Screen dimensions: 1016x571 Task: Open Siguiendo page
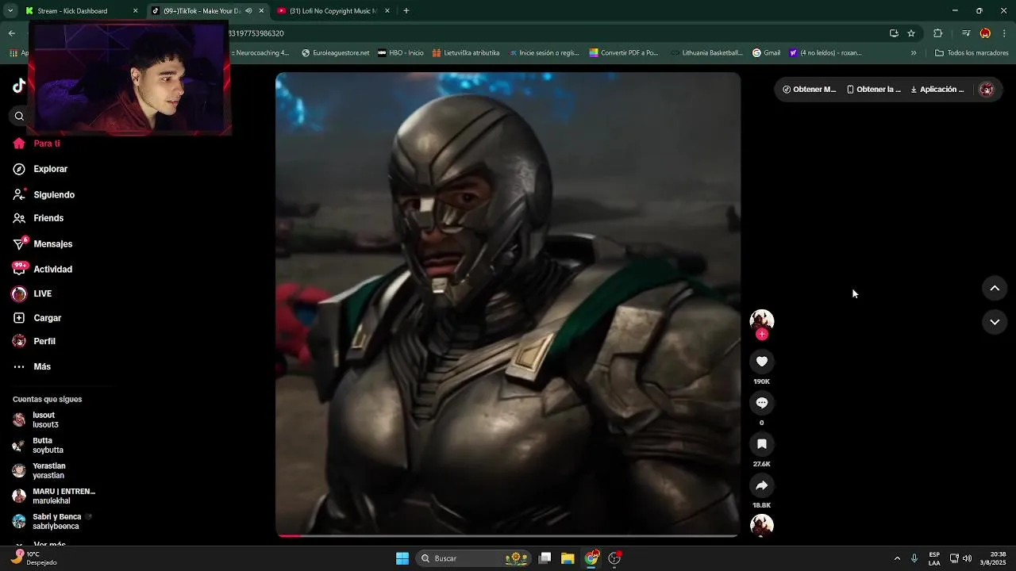[x=44, y=194]
